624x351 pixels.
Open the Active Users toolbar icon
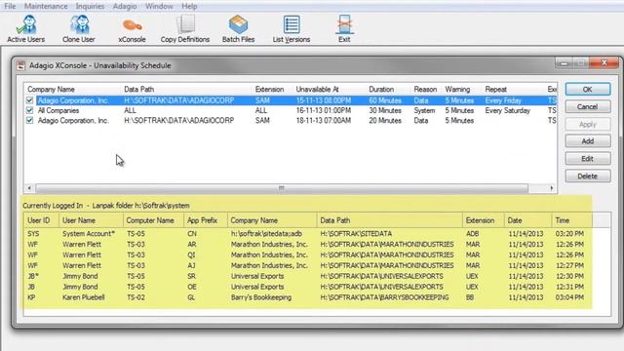(26, 28)
